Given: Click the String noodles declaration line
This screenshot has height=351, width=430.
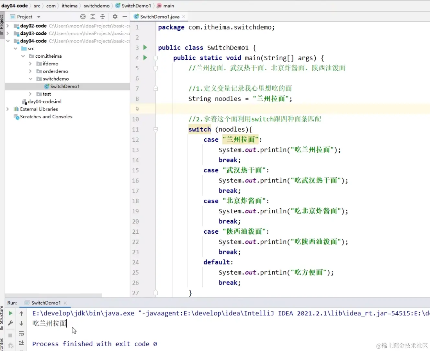Looking at the screenshot, I should pyautogui.click(x=240, y=99).
